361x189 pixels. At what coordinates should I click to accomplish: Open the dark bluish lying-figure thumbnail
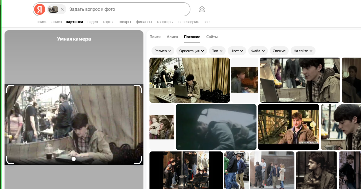click(216, 127)
